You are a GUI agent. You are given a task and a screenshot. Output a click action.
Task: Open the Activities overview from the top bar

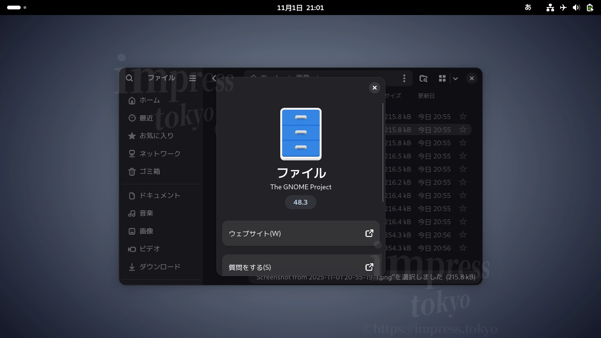[x=17, y=8]
